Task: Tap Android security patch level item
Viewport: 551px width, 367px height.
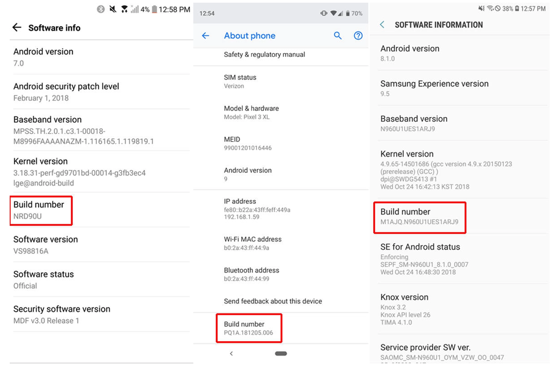Action: click(66, 92)
